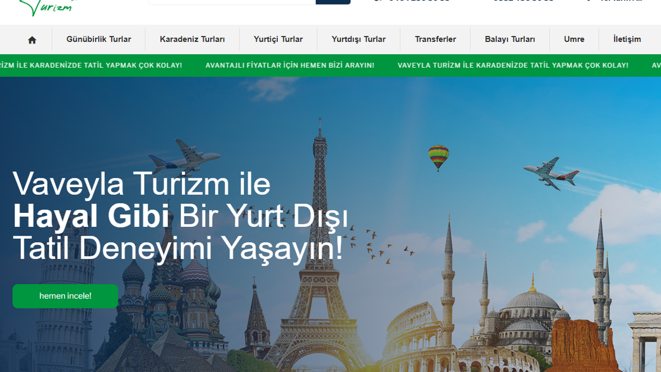Select Yurtiçi Turlar in navigation
The width and height of the screenshot is (661, 372).
pyautogui.click(x=278, y=39)
